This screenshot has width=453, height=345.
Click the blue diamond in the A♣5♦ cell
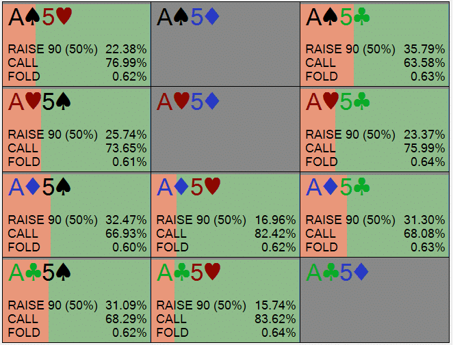click(x=362, y=273)
